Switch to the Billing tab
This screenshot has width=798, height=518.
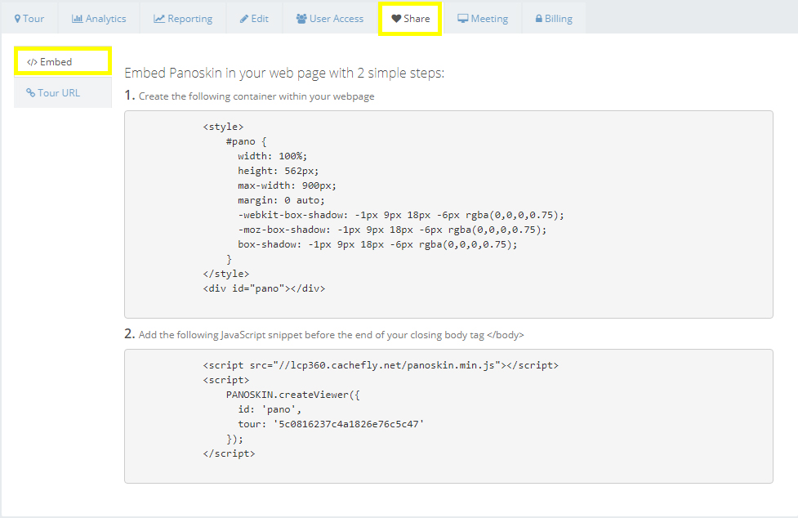[x=554, y=18]
